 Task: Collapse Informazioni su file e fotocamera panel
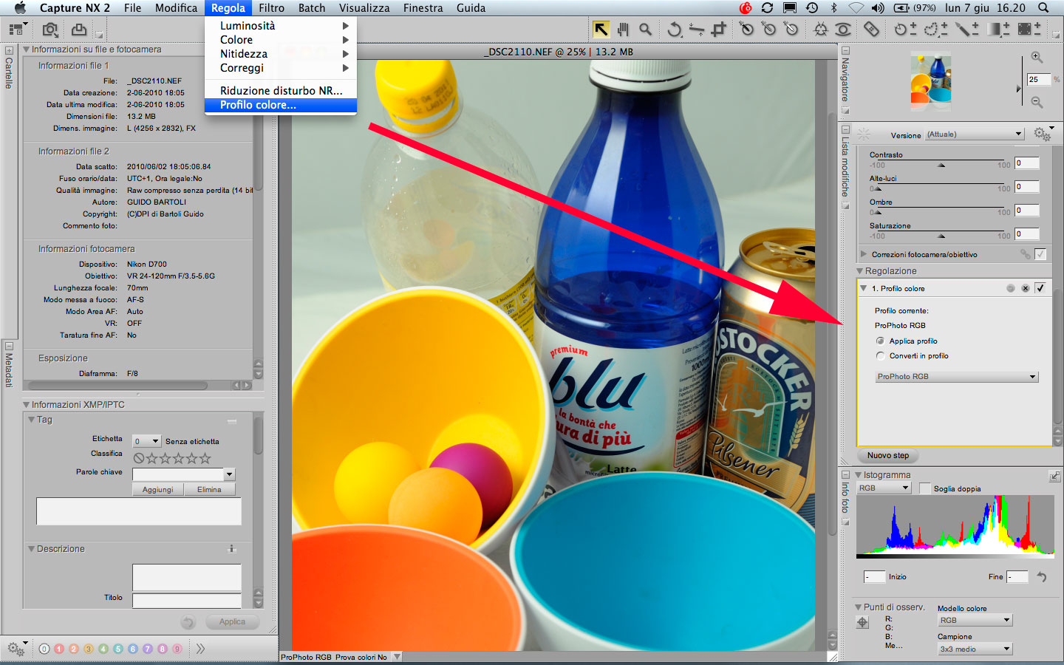(27, 50)
